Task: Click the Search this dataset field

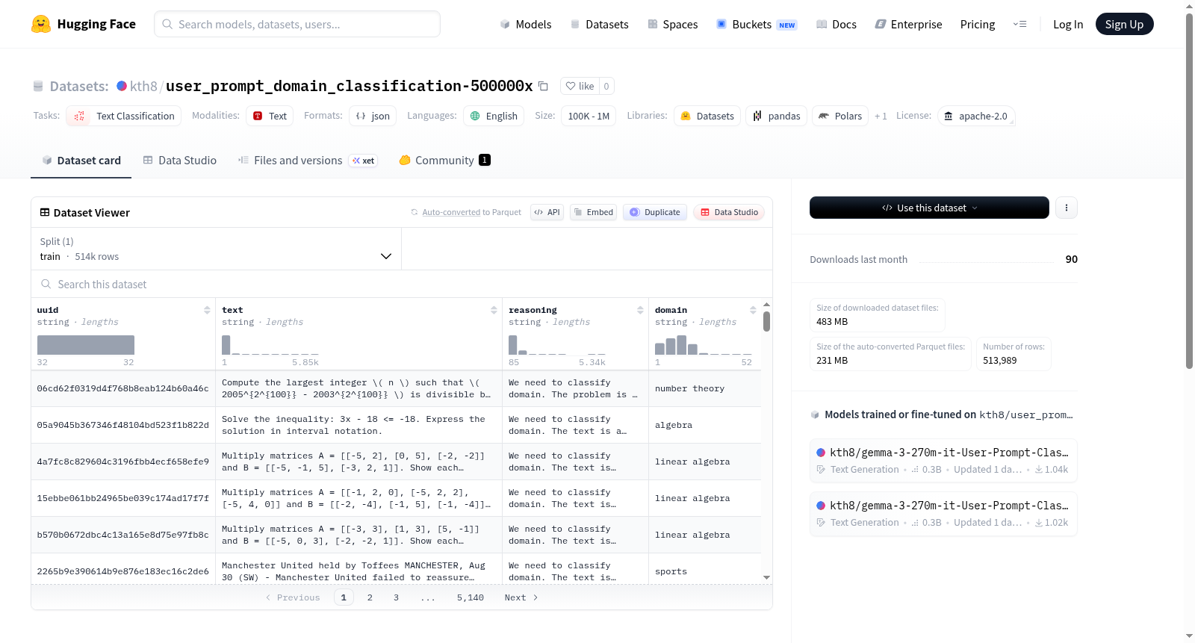Action: (402, 284)
